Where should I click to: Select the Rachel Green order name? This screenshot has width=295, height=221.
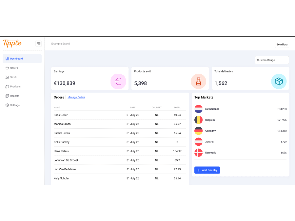[x=62, y=133]
